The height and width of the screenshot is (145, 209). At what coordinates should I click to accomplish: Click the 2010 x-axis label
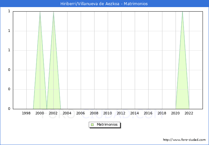point(108,113)
